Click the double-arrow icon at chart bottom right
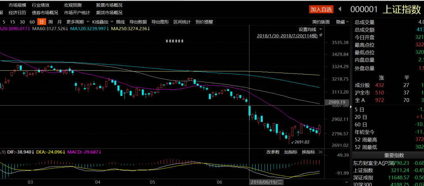 point(345,182)
